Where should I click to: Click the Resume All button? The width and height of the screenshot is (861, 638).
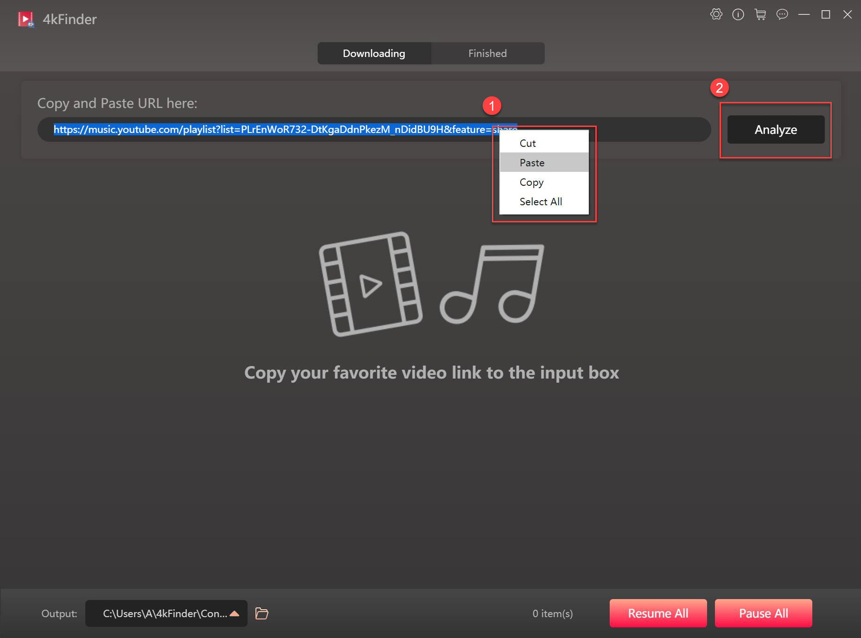pos(658,613)
